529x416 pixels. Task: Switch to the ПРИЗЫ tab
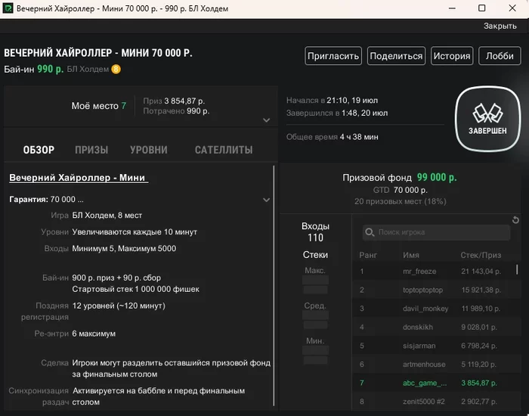pos(91,150)
